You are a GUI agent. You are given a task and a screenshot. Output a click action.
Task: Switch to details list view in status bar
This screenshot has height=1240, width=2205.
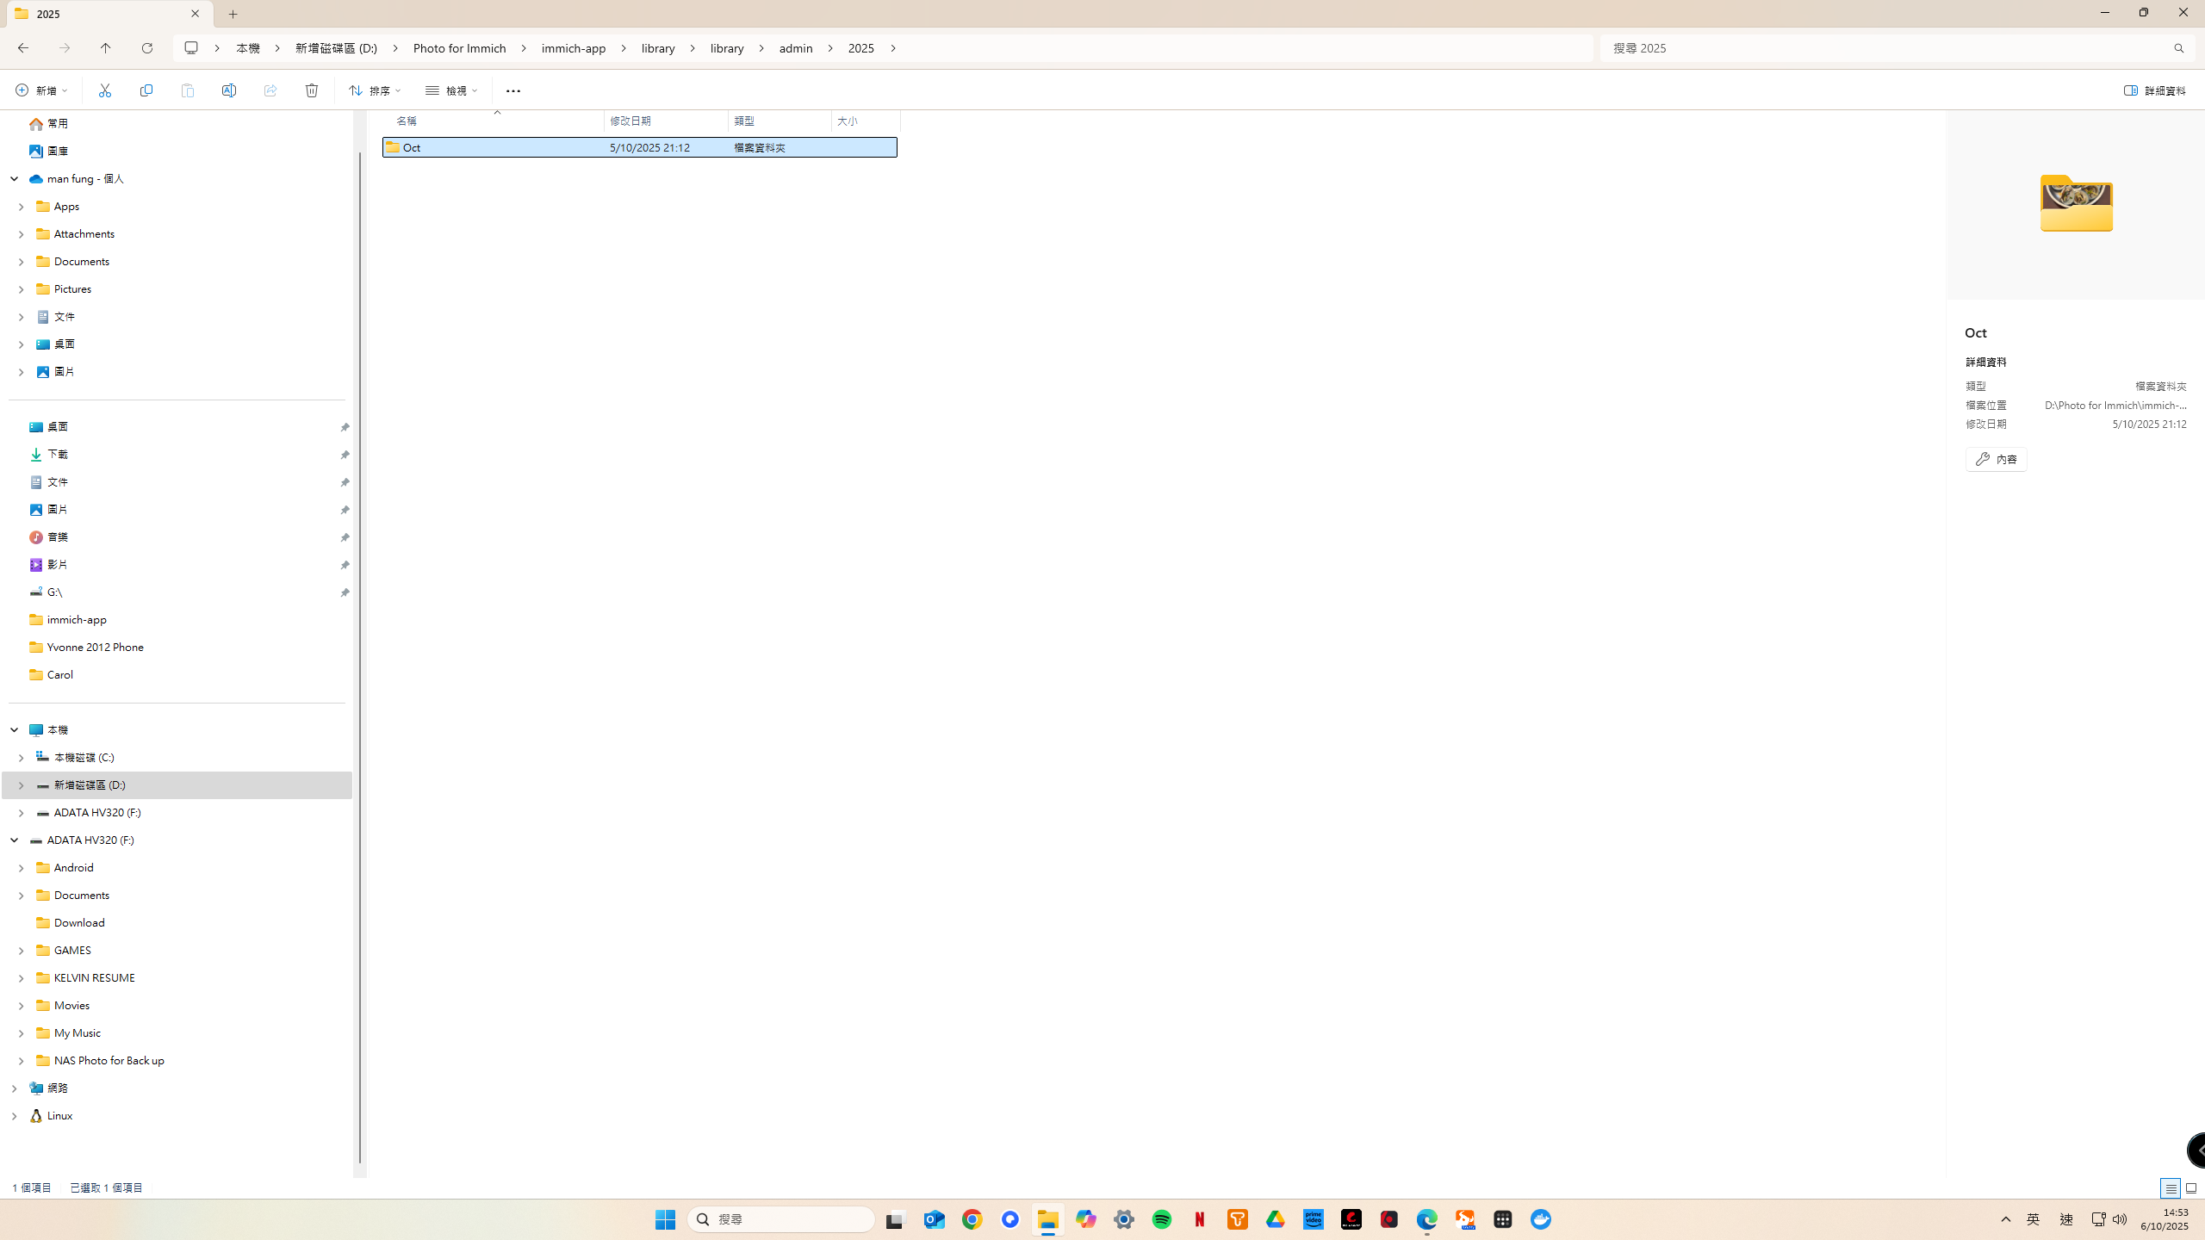tap(2170, 1188)
